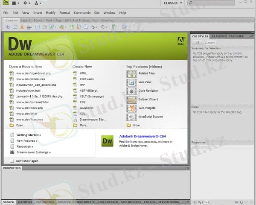Open the Reference results tab
This screenshot has width=256, height=205.
25,202
